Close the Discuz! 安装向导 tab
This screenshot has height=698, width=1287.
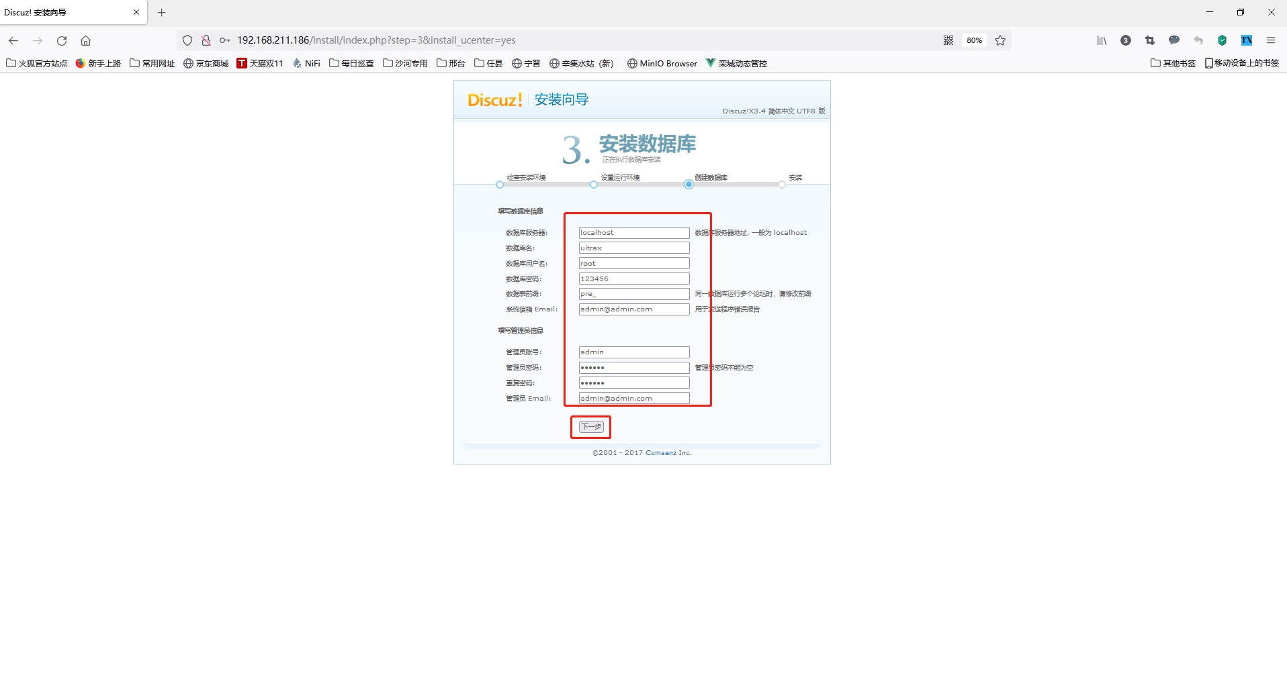(136, 12)
